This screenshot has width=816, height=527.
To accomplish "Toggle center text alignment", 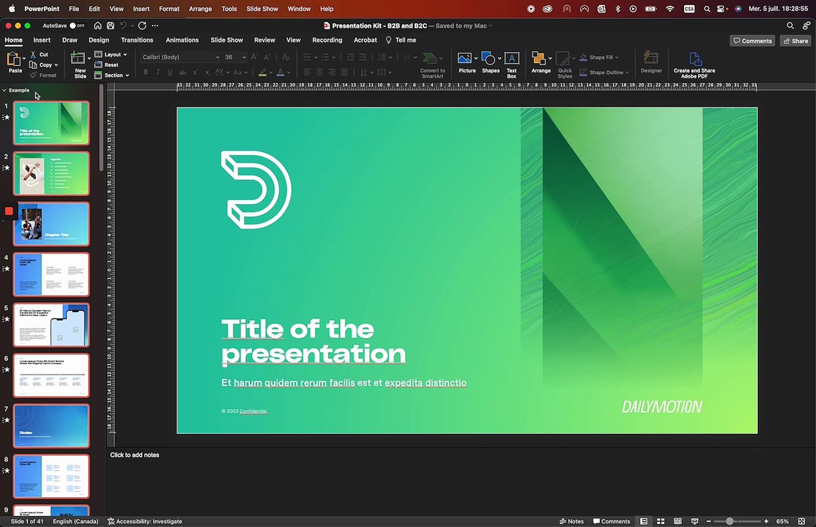I will pyautogui.click(x=319, y=72).
